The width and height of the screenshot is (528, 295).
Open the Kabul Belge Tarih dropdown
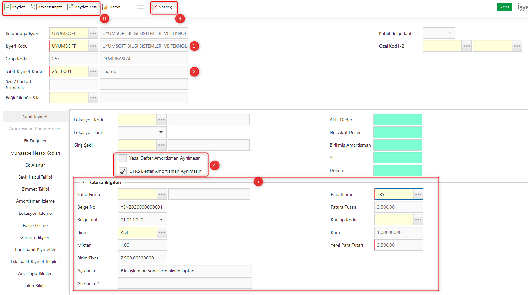pos(450,33)
